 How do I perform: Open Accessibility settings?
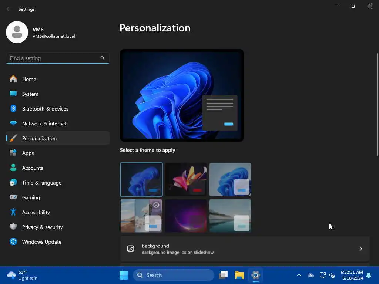(57, 212)
